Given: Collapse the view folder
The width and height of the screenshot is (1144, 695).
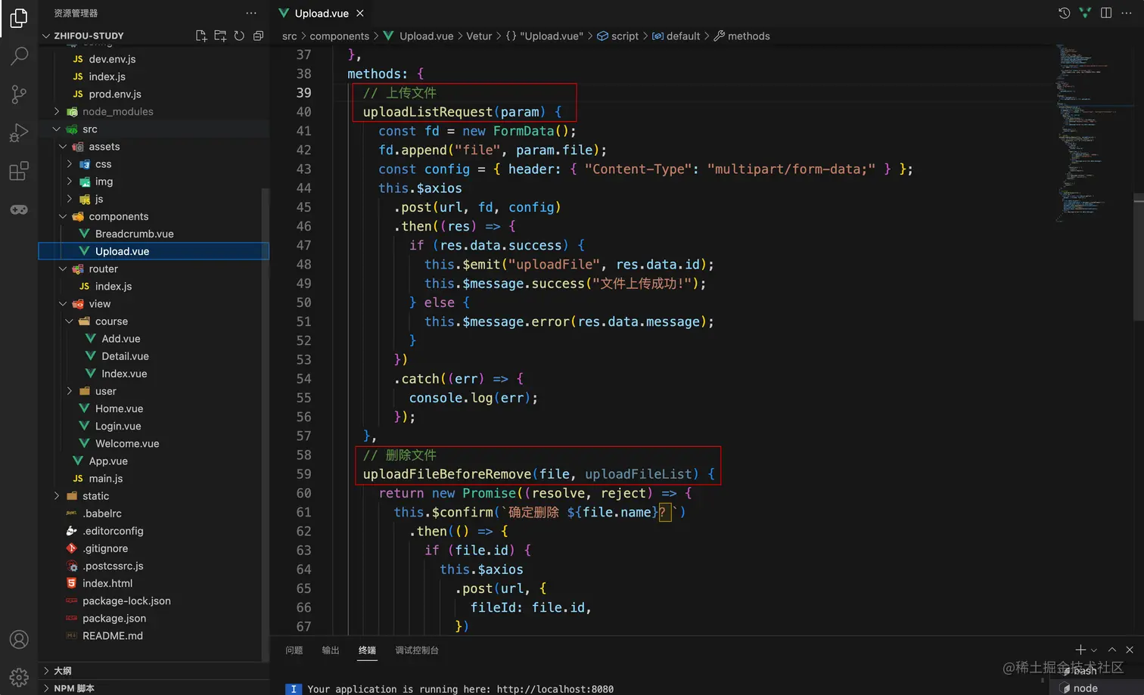Looking at the screenshot, I should (x=63, y=304).
